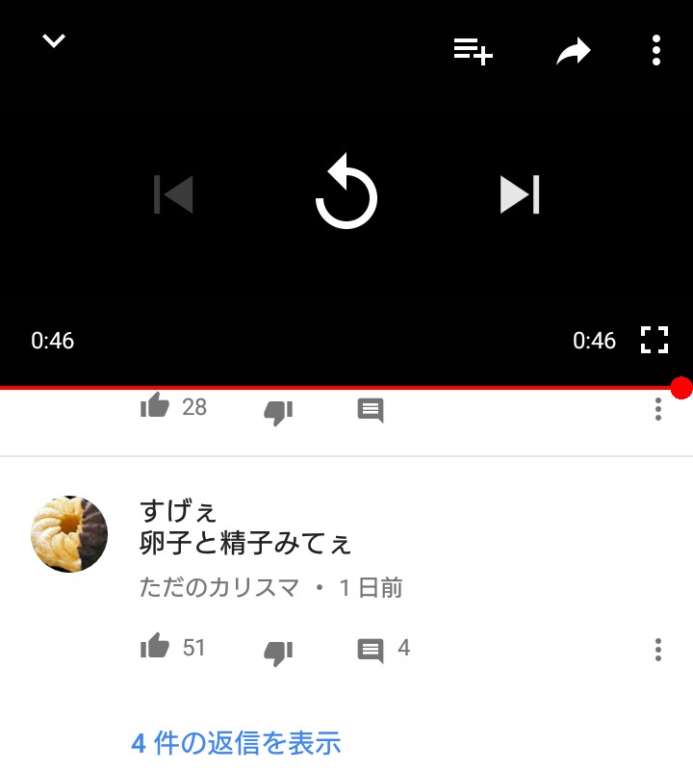Expand 4 件の返信を表示

click(x=236, y=743)
